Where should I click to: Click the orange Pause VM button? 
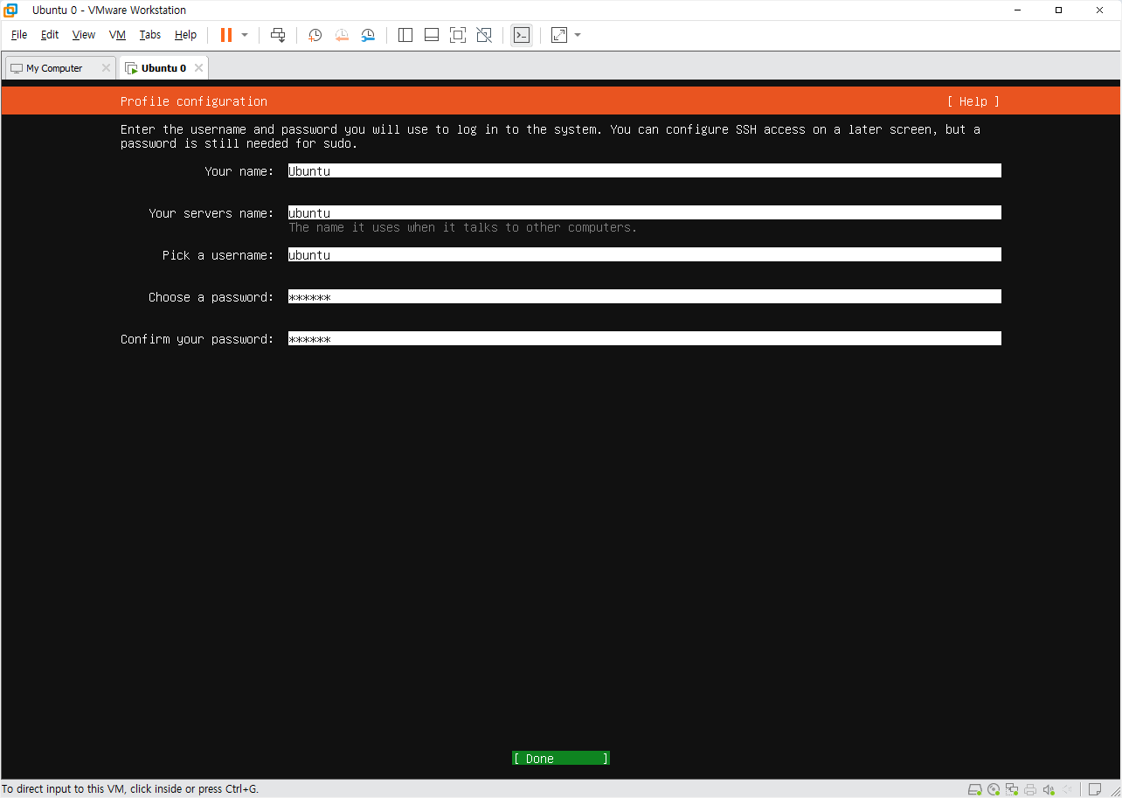(226, 35)
